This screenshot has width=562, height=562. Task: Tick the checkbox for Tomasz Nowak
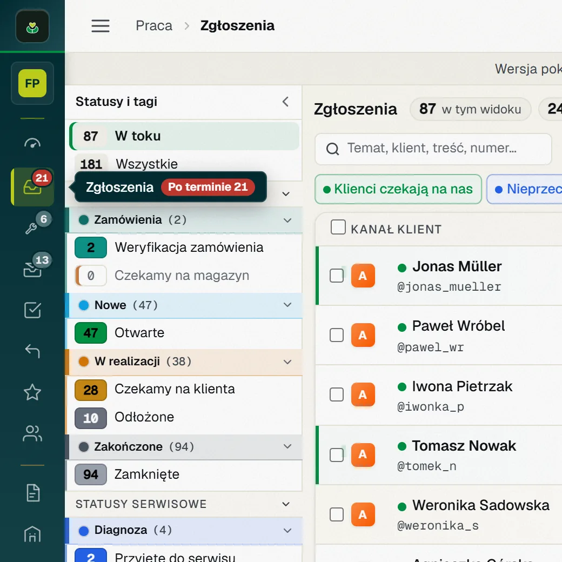(337, 454)
